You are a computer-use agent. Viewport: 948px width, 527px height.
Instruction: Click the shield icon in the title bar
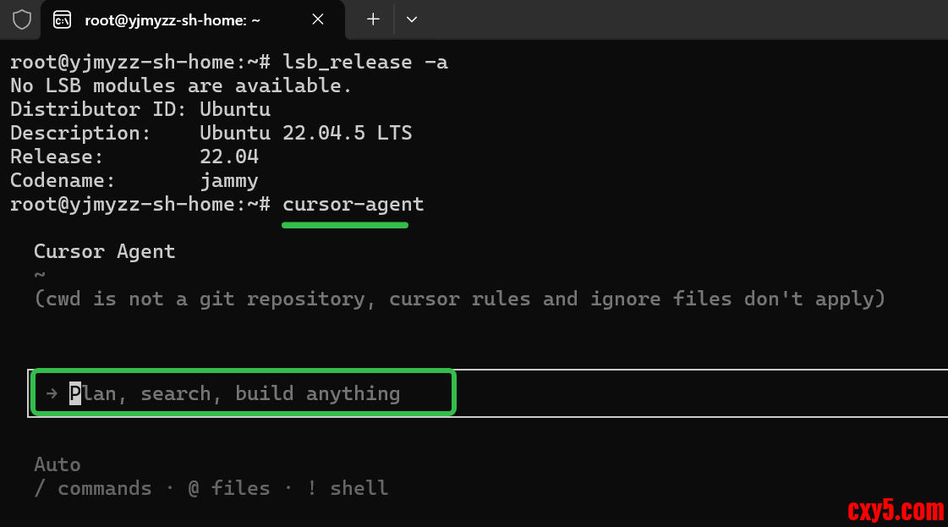click(22, 19)
